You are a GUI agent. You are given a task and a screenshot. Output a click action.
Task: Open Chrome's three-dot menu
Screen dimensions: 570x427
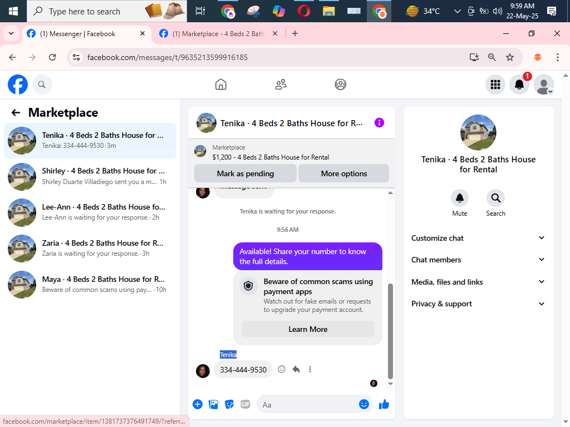pyautogui.click(x=557, y=57)
